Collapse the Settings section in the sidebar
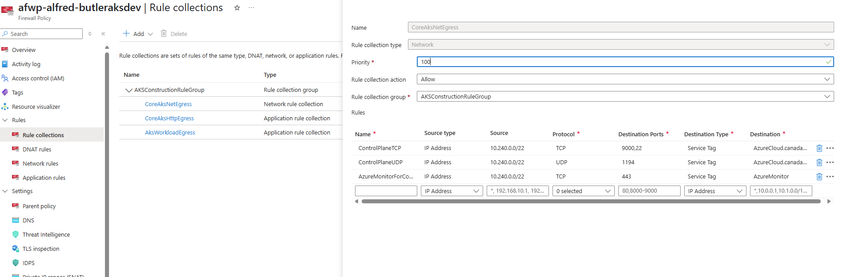 point(5,191)
